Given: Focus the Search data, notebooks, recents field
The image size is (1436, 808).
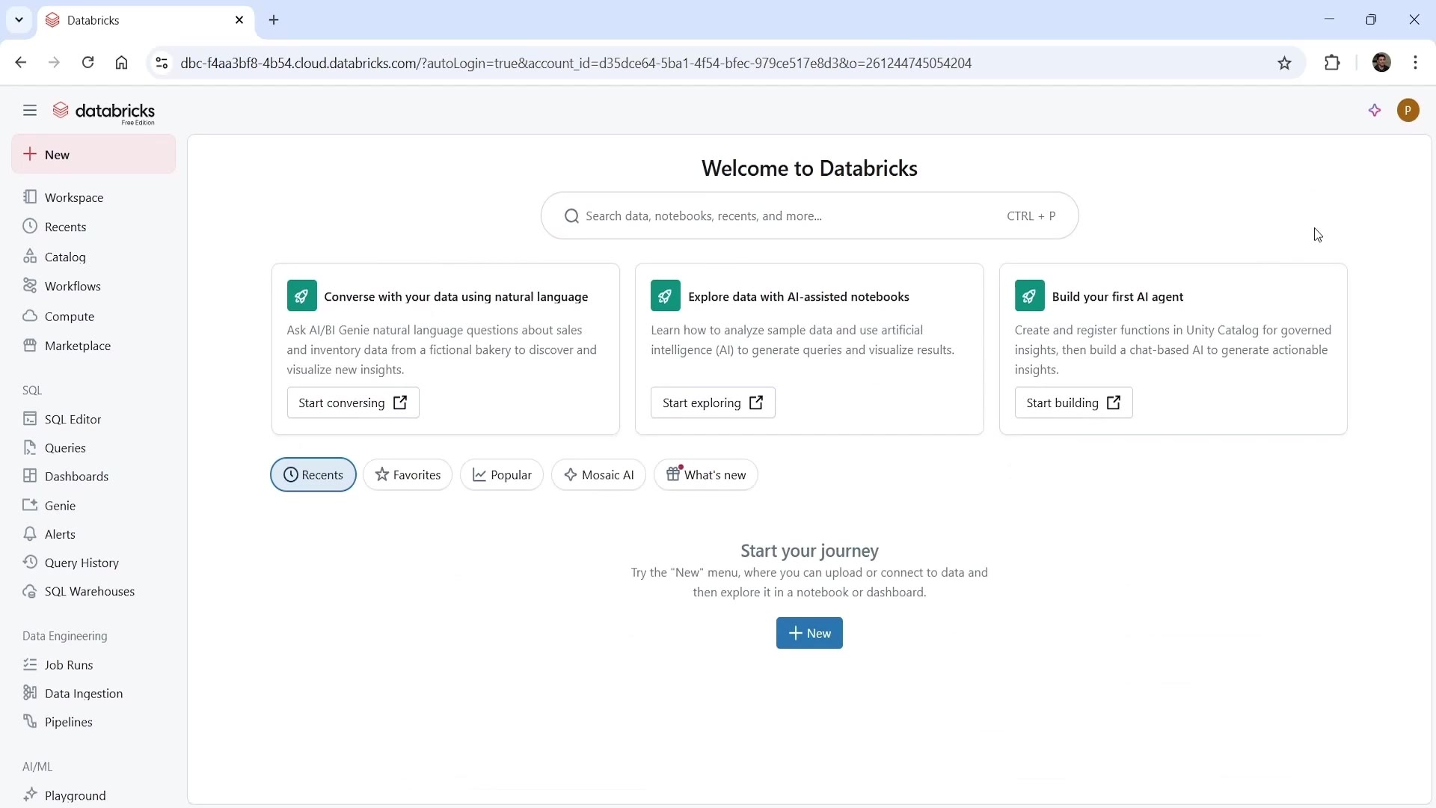Looking at the screenshot, I should tap(809, 215).
